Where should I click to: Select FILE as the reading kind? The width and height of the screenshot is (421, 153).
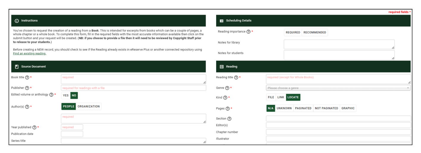click(271, 97)
